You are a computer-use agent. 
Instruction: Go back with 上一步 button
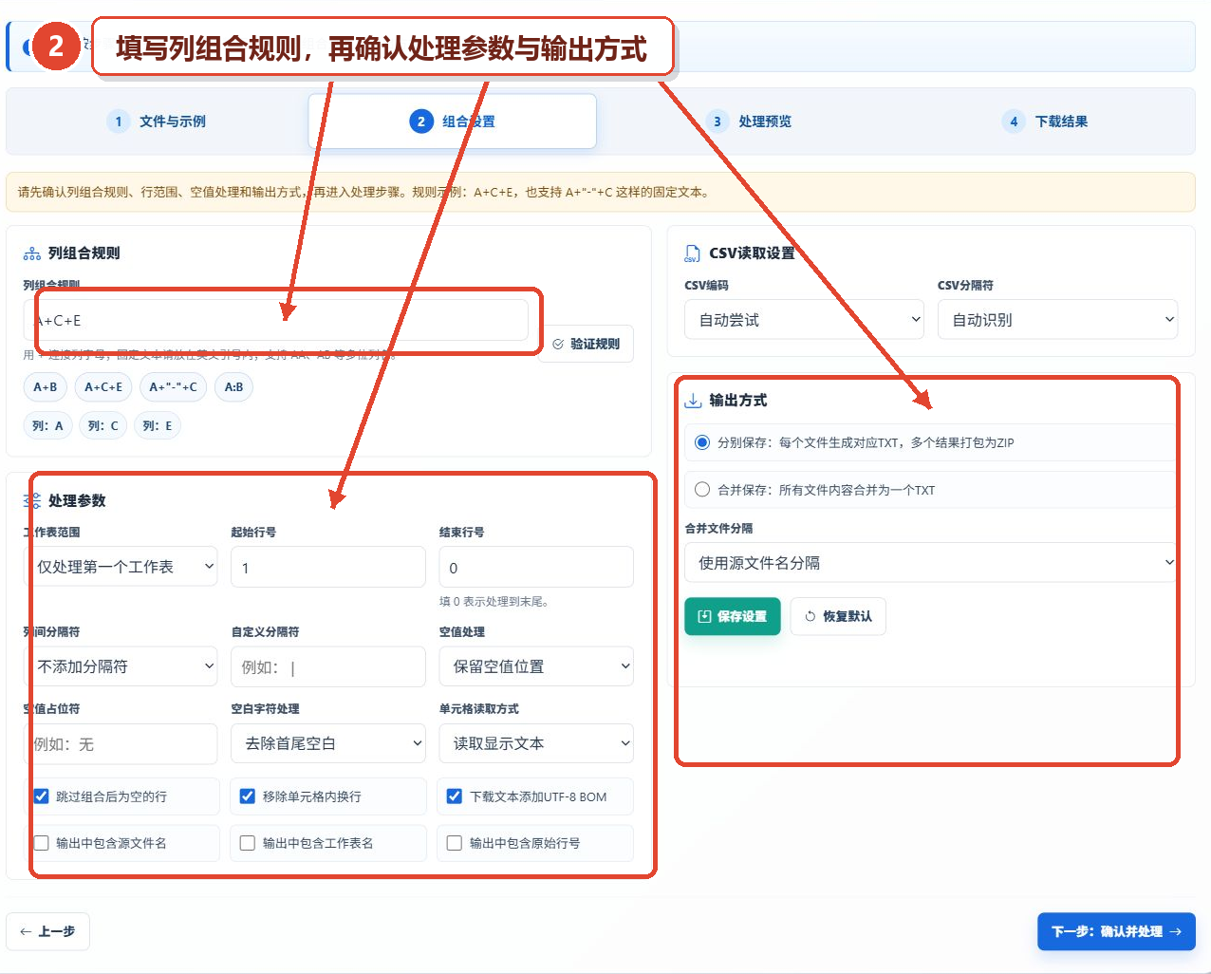coord(48,931)
